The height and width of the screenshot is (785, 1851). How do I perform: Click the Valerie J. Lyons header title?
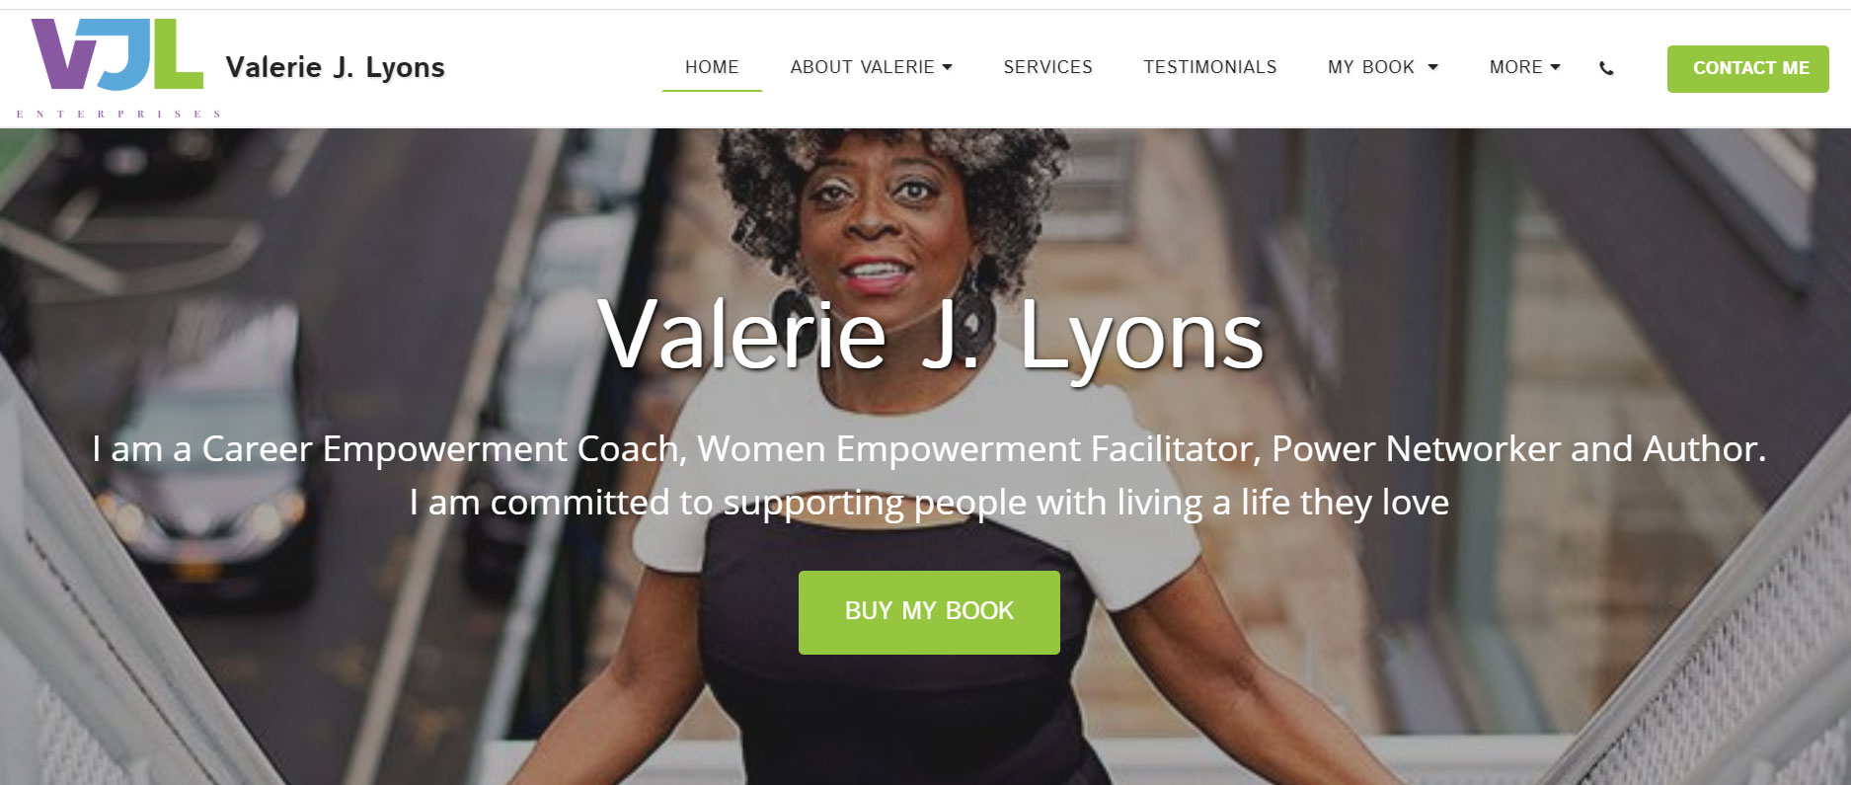336,67
